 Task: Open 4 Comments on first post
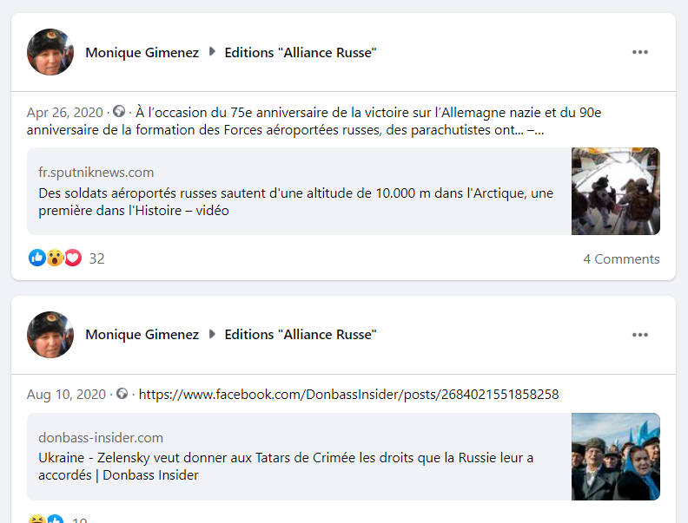pyautogui.click(x=621, y=259)
